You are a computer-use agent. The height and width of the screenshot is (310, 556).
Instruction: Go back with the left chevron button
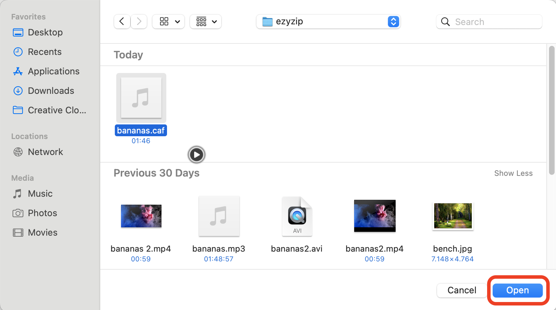coord(122,22)
